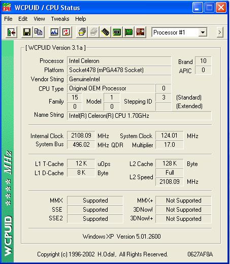Click the APIC value 0
Viewport: 230px width, 264px height.
[x=203, y=70]
